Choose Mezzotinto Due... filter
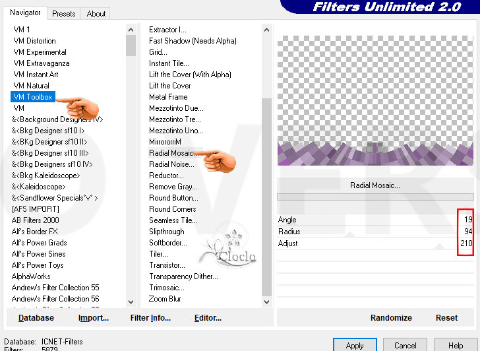The width and height of the screenshot is (480, 351). click(176, 108)
